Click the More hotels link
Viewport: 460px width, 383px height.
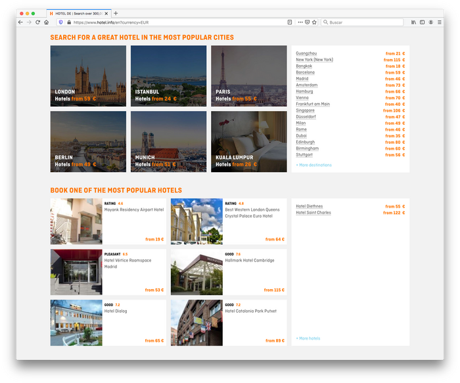(x=308, y=338)
